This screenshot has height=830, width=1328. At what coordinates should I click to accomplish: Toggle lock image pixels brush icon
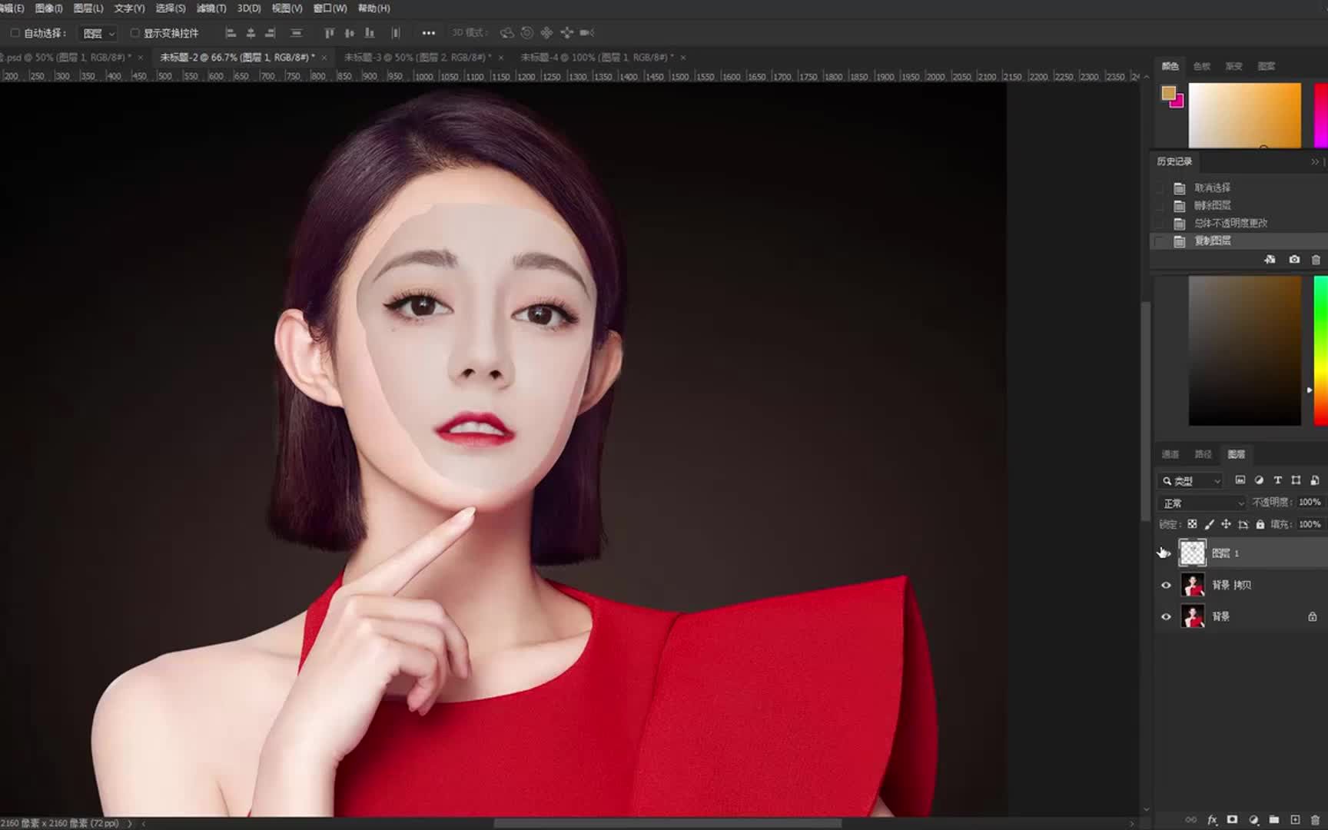pyautogui.click(x=1209, y=524)
